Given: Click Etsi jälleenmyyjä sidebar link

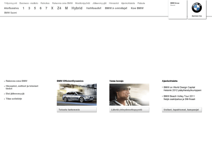Looking at the screenshot, I should coord(15,94).
